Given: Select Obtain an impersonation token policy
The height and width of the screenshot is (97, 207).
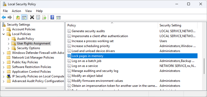Looking at the screenshot, I should [114, 86].
